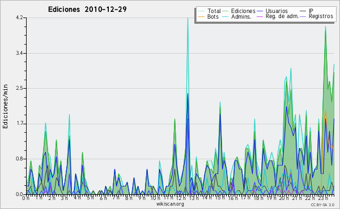The image size is (340, 209).
Task: Click the 'Ediciones 2010-12-29' chart title
Action: coord(87,10)
